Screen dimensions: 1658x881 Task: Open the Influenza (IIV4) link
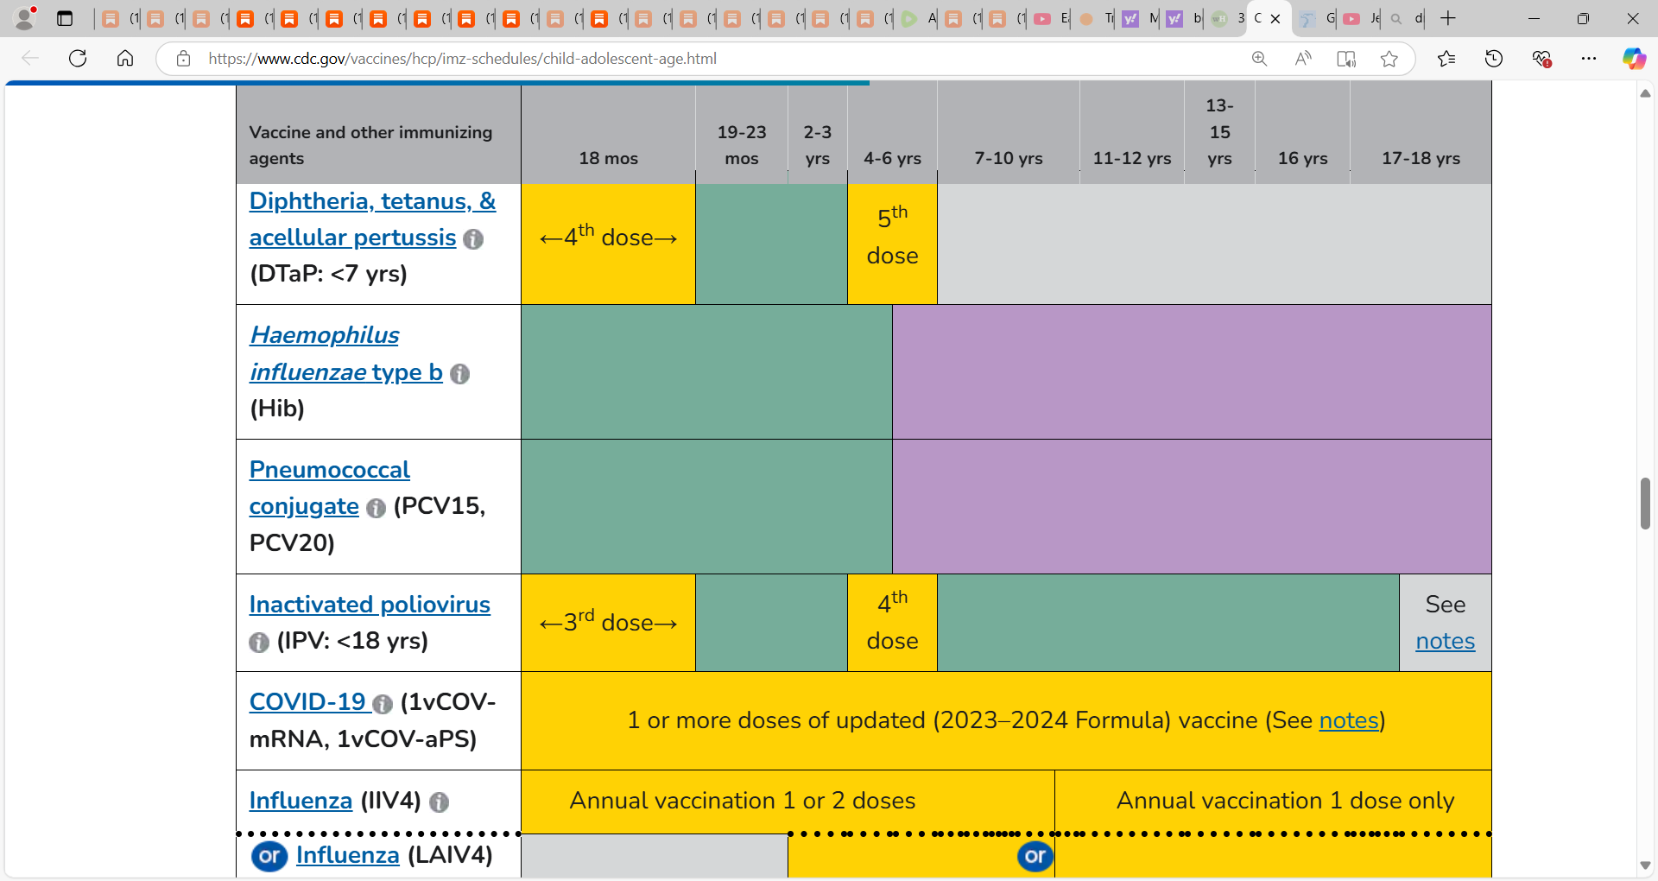(x=301, y=801)
